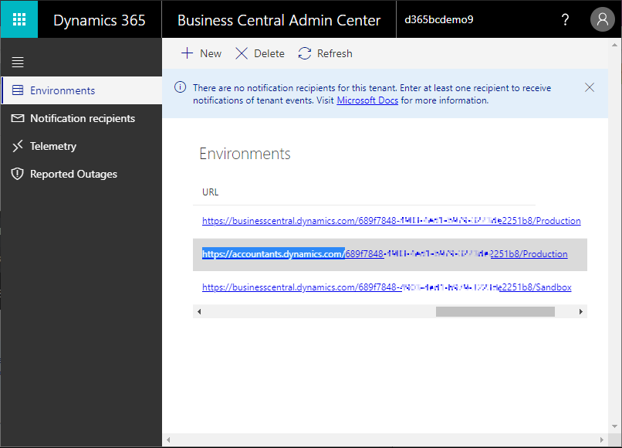Open the businesscentral Sandbox environment URL
This screenshot has width=622, height=448.
387,287
